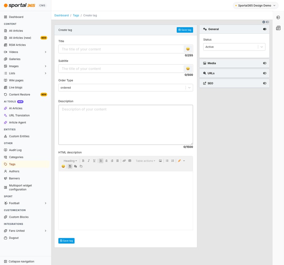
Task: Insert numbered list in HTML editor
Action: [x=173, y=161]
